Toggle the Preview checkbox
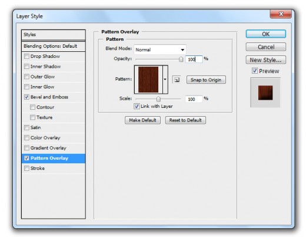The image size is (306, 237). [255, 71]
